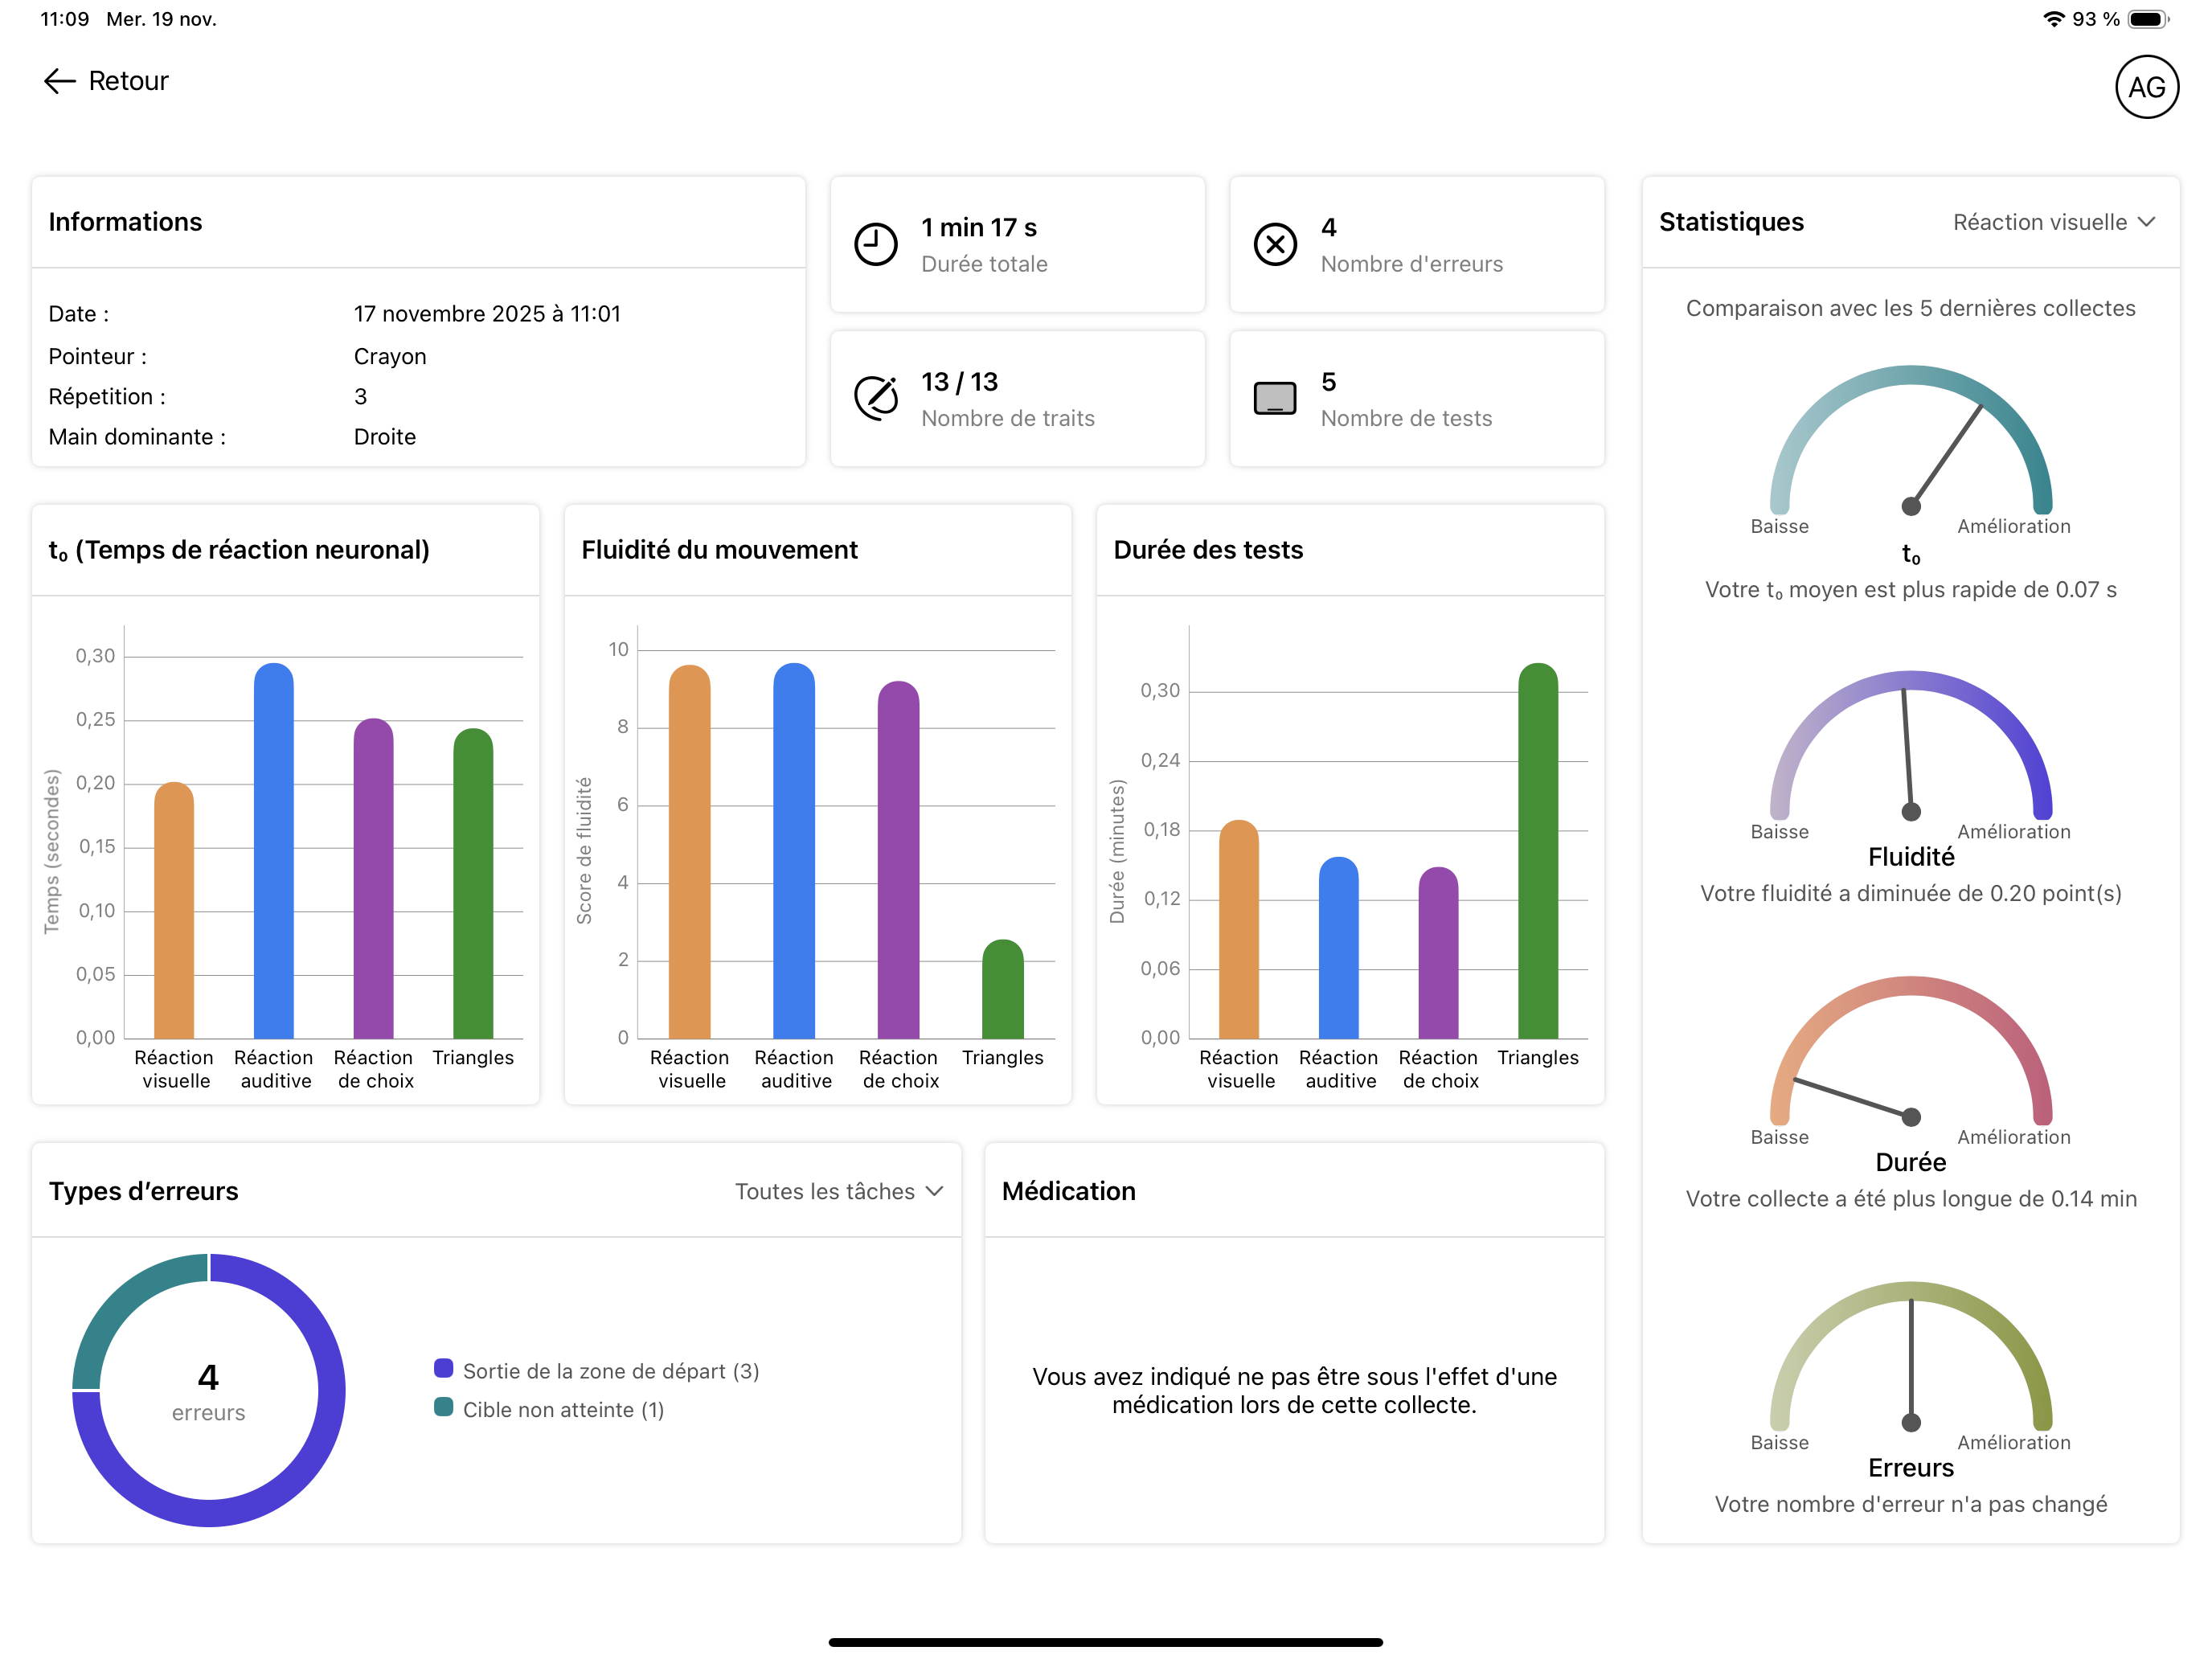Click the 'Crayon' pointer value

(390, 357)
